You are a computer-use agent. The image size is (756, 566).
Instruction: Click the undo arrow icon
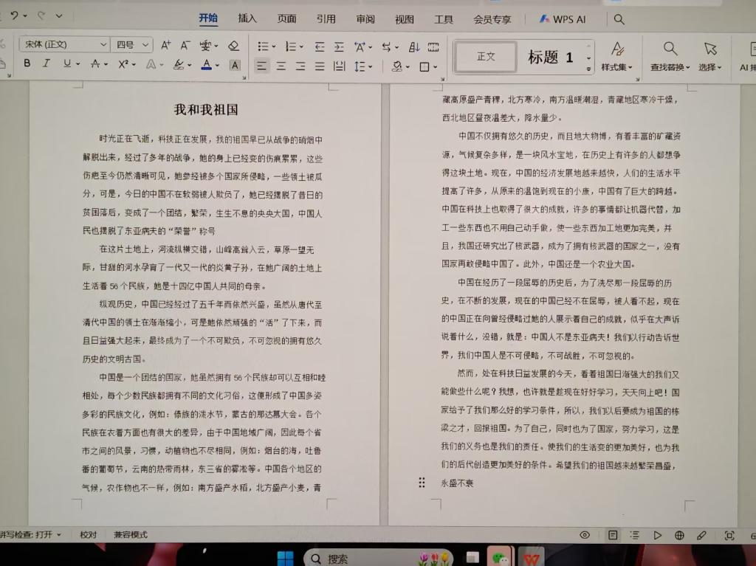coord(16,15)
